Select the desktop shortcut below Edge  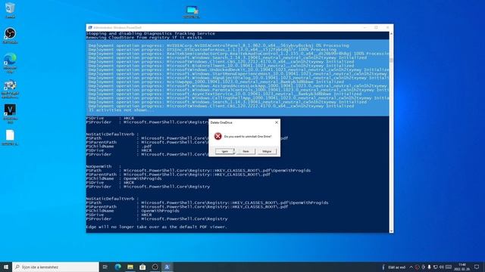[x=10, y=89]
